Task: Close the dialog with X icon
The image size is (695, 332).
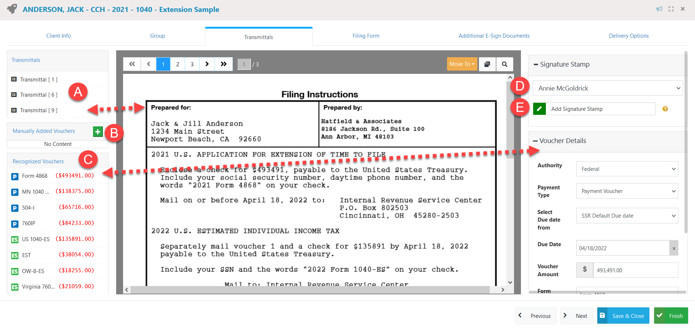Action: pyautogui.click(x=683, y=9)
